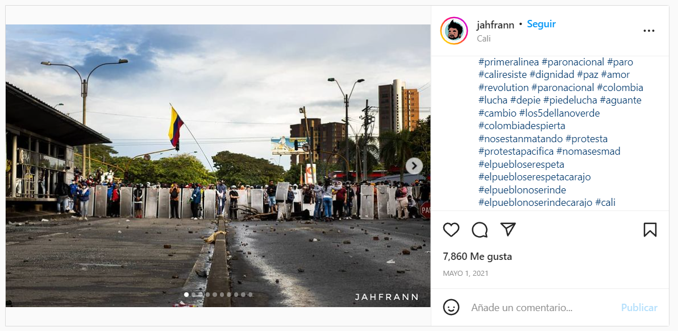Follow the account via Seguir
Image resolution: width=678 pixels, height=331 pixels.
[x=542, y=24]
